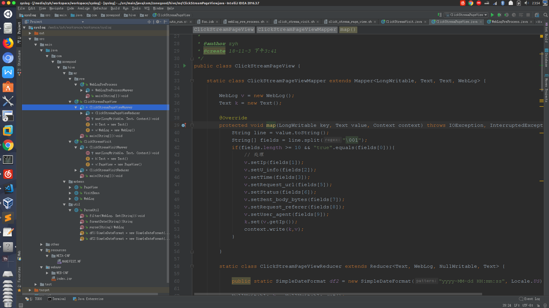Fold the map method body in gutter
This screenshot has width=549, height=308.
pos(192,125)
